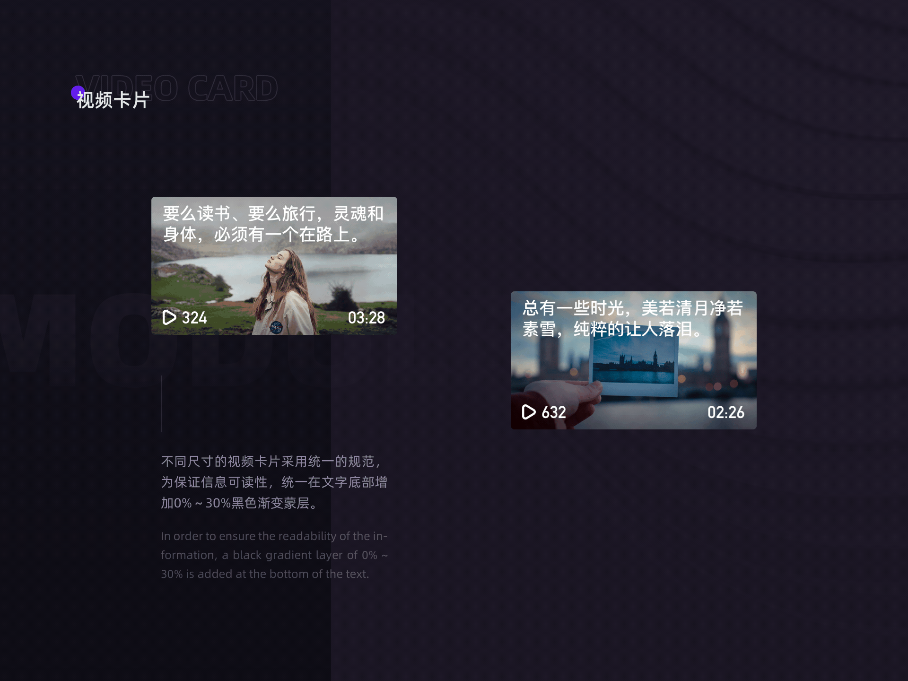Viewport: 908px width, 681px height.
Task: Click play icon beside 324 count
Action: (169, 317)
